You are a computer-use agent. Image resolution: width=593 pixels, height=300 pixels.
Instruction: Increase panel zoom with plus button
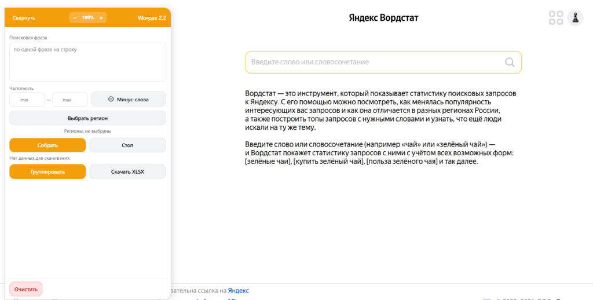click(101, 18)
